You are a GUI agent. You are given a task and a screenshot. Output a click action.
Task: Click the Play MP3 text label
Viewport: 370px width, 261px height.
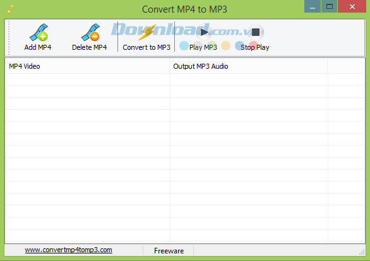click(203, 47)
